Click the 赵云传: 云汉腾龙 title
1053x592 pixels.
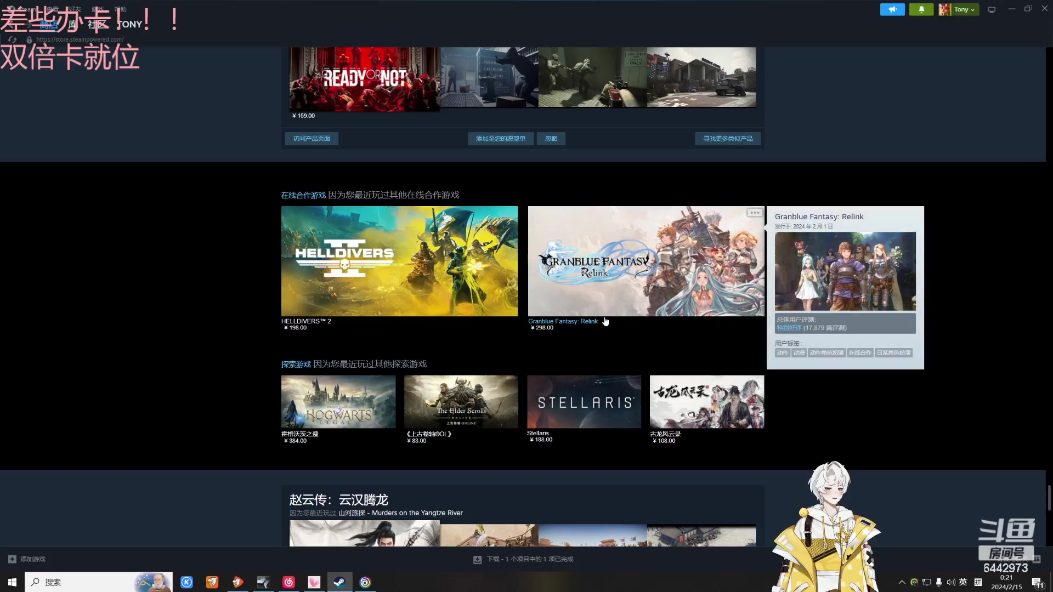[x=339, y=500]
